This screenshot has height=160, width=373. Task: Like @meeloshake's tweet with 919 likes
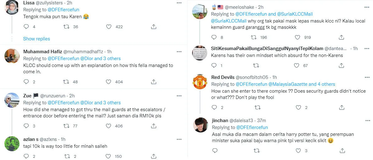(x=298, y=37)
